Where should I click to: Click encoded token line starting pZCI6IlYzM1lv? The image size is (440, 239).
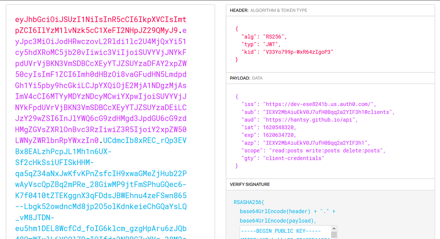[101, 31]
